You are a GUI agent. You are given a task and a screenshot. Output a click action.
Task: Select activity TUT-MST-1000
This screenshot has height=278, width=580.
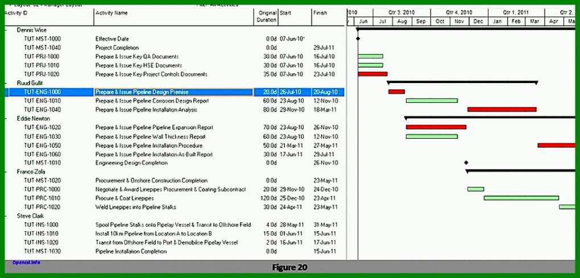click(x=42, y=39)
